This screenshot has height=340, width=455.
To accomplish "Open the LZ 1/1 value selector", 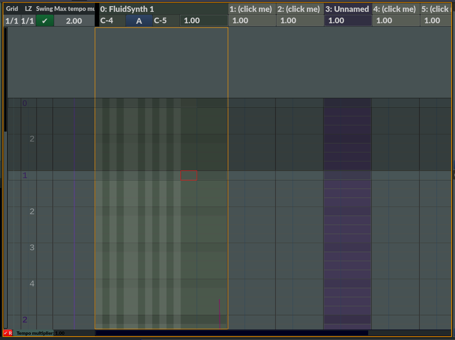I will point(28,21).
